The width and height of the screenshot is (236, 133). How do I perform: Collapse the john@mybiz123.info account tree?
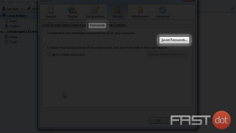[x=1, y=32]
